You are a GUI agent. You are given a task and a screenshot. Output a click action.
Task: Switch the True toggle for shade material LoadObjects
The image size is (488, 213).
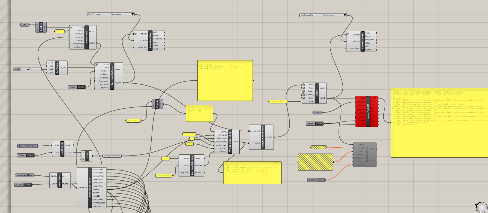pos(30,155)
